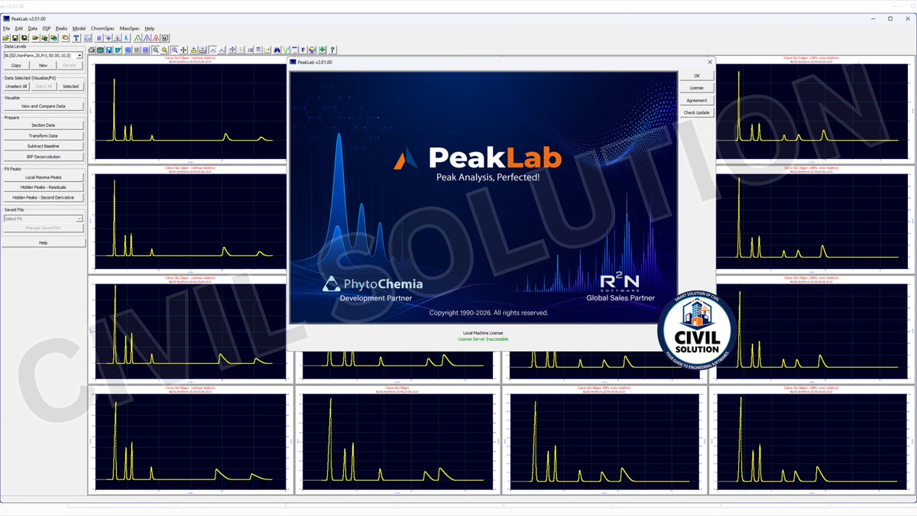Open the ChromSpec menu

point(102,28)
